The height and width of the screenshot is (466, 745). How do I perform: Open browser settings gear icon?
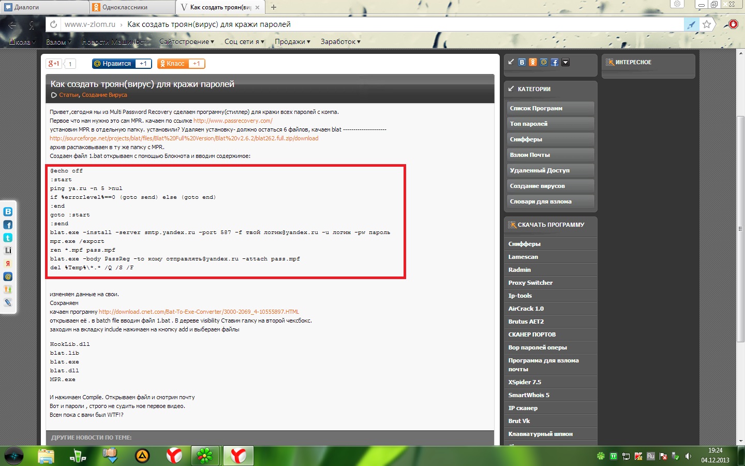(677, 4)
